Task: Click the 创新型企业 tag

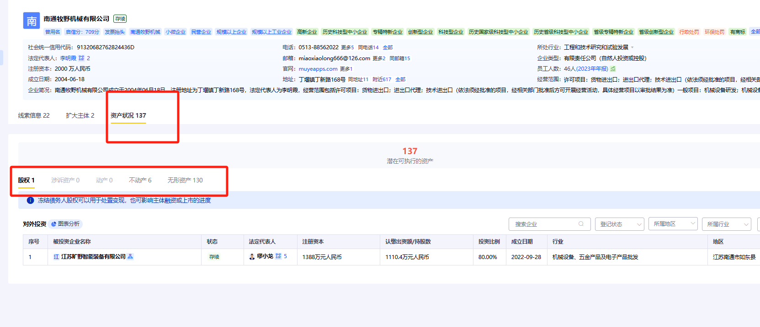Action: pos(420,32)
